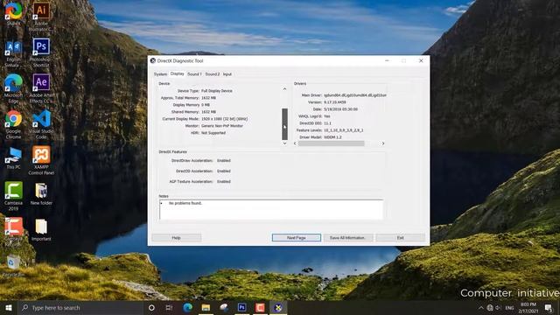This screenshot has height=315, width=560.
Task: Open the Google Chrome desktop icon
Action: point(13,124)
